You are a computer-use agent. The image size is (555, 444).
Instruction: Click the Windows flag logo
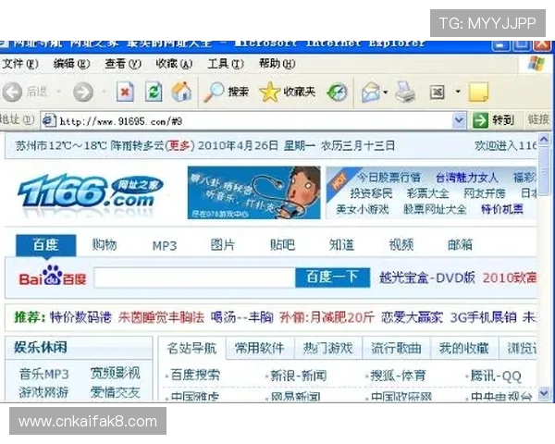pyautogui.click(x=536, y=64)
